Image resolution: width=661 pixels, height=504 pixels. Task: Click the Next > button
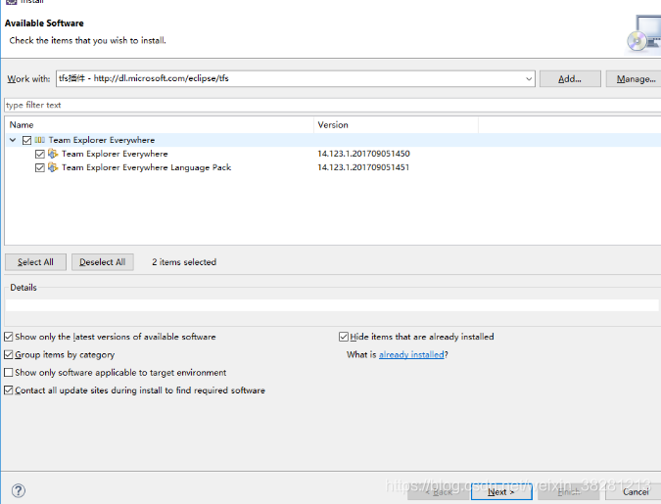501,492
